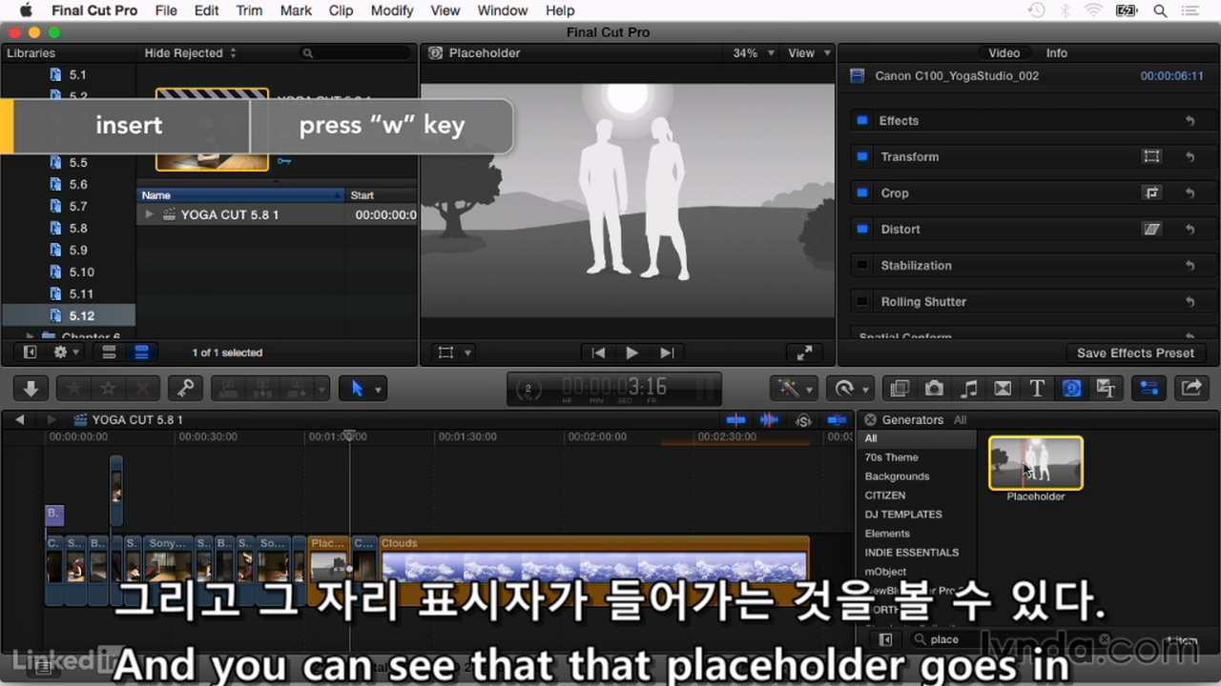Open the Generators browser icon
Image resolution: width=1221 pixels, height=686 pixels.
(x=1071, y=388)
